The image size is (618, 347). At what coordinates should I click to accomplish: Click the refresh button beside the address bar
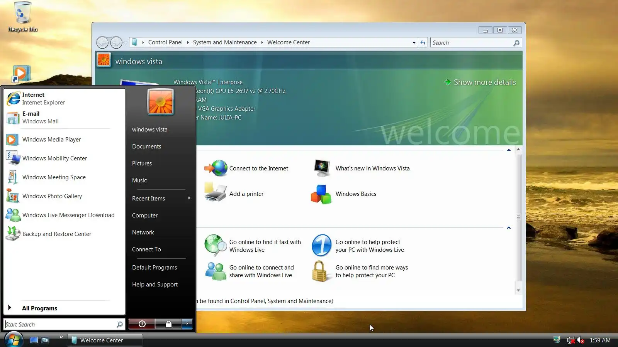pos(423,42)
